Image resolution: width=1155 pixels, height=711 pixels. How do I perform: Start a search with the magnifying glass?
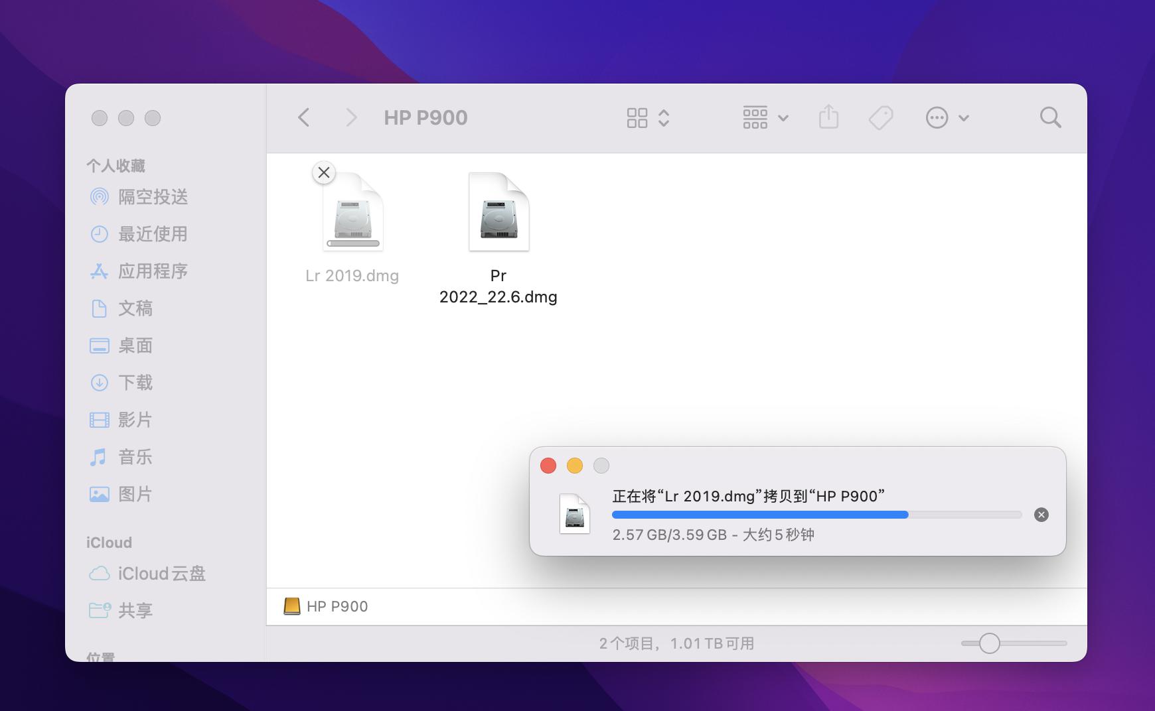pyautogui.click(x=1049, y=117)
